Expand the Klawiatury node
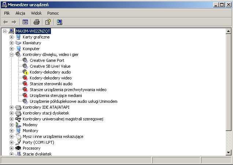The width and height of the screenshot is (233, 165). (11, 43)
